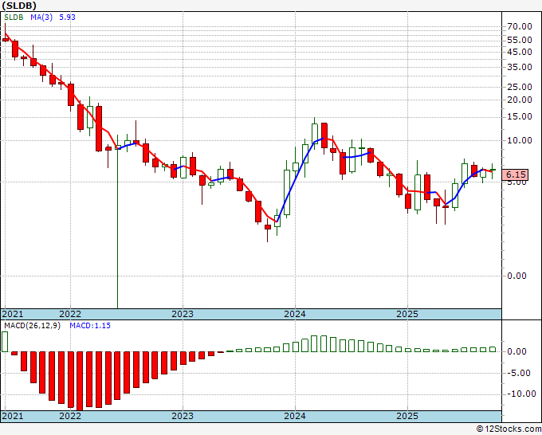Click the 70.00 price axis label
Viewport: 542px width, 435px height.
520,26
